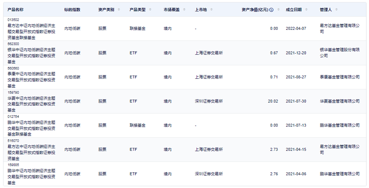Sort by 上市地 column arrows
Viewport: 369px width, 188px height.
pos(211,10)
